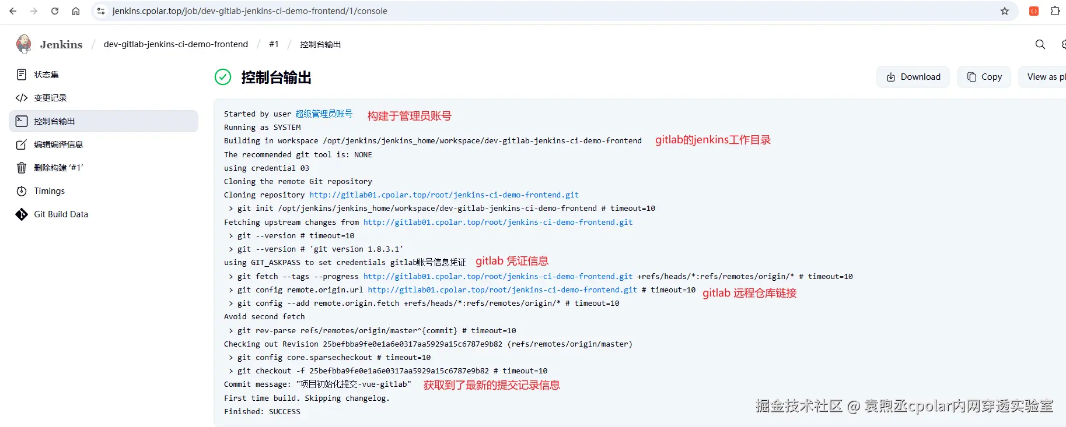Open repository link on git fetch --tags line

(x=498, y=276)
